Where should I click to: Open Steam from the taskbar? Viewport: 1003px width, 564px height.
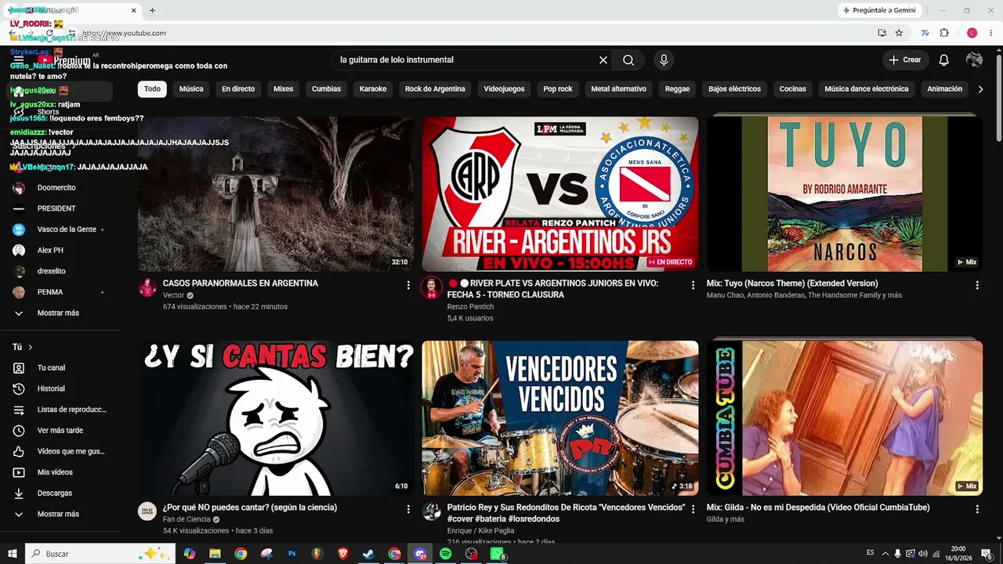coord(368,554)
